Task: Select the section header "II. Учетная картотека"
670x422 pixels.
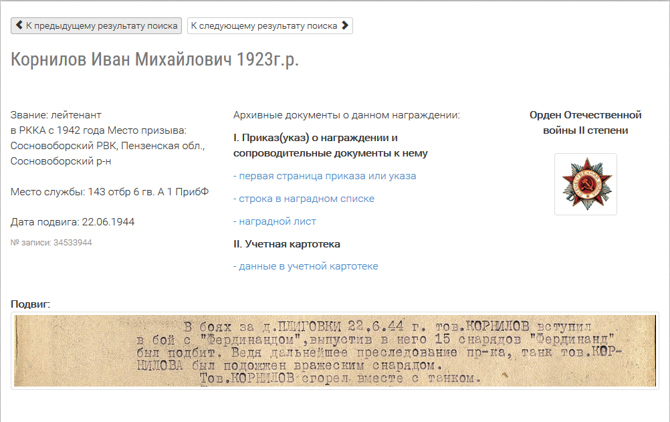Action: point(287,243)
